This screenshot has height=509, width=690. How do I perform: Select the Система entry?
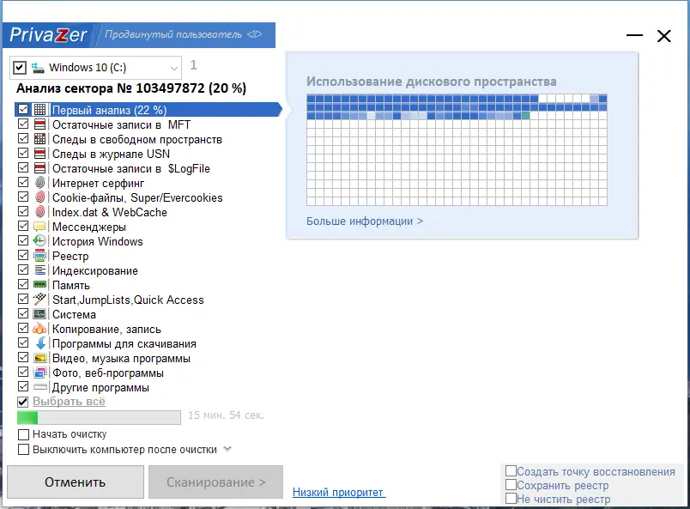pos(74,314)
